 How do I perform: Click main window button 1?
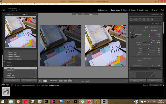[x=3, y=85]
